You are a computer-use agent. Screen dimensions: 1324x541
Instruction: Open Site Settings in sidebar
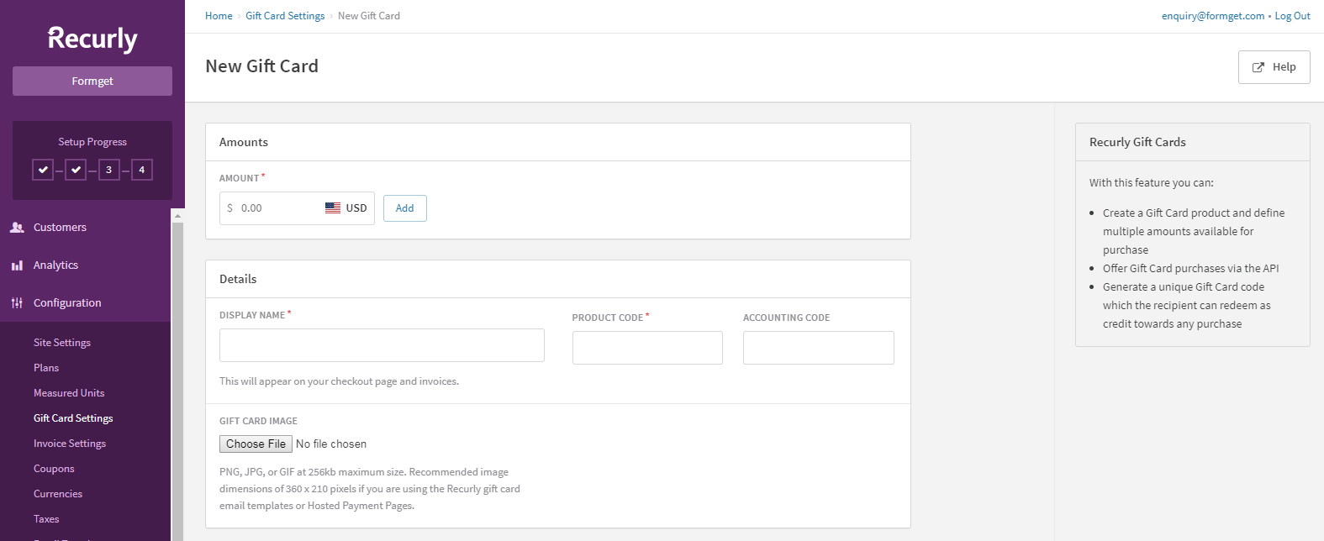click(x=62, y=343)
